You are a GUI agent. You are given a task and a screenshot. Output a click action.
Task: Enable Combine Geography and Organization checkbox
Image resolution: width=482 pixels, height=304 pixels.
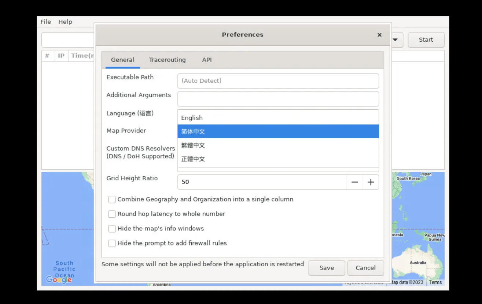[112, 199]
